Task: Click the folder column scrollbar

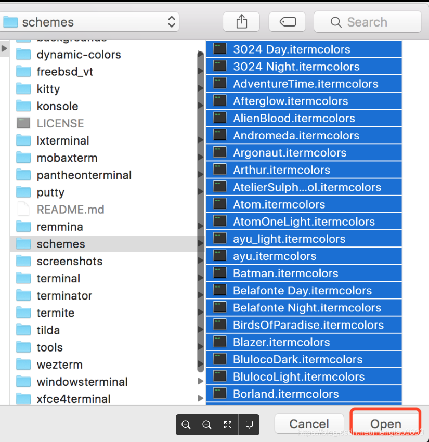Action: point(200,212)
